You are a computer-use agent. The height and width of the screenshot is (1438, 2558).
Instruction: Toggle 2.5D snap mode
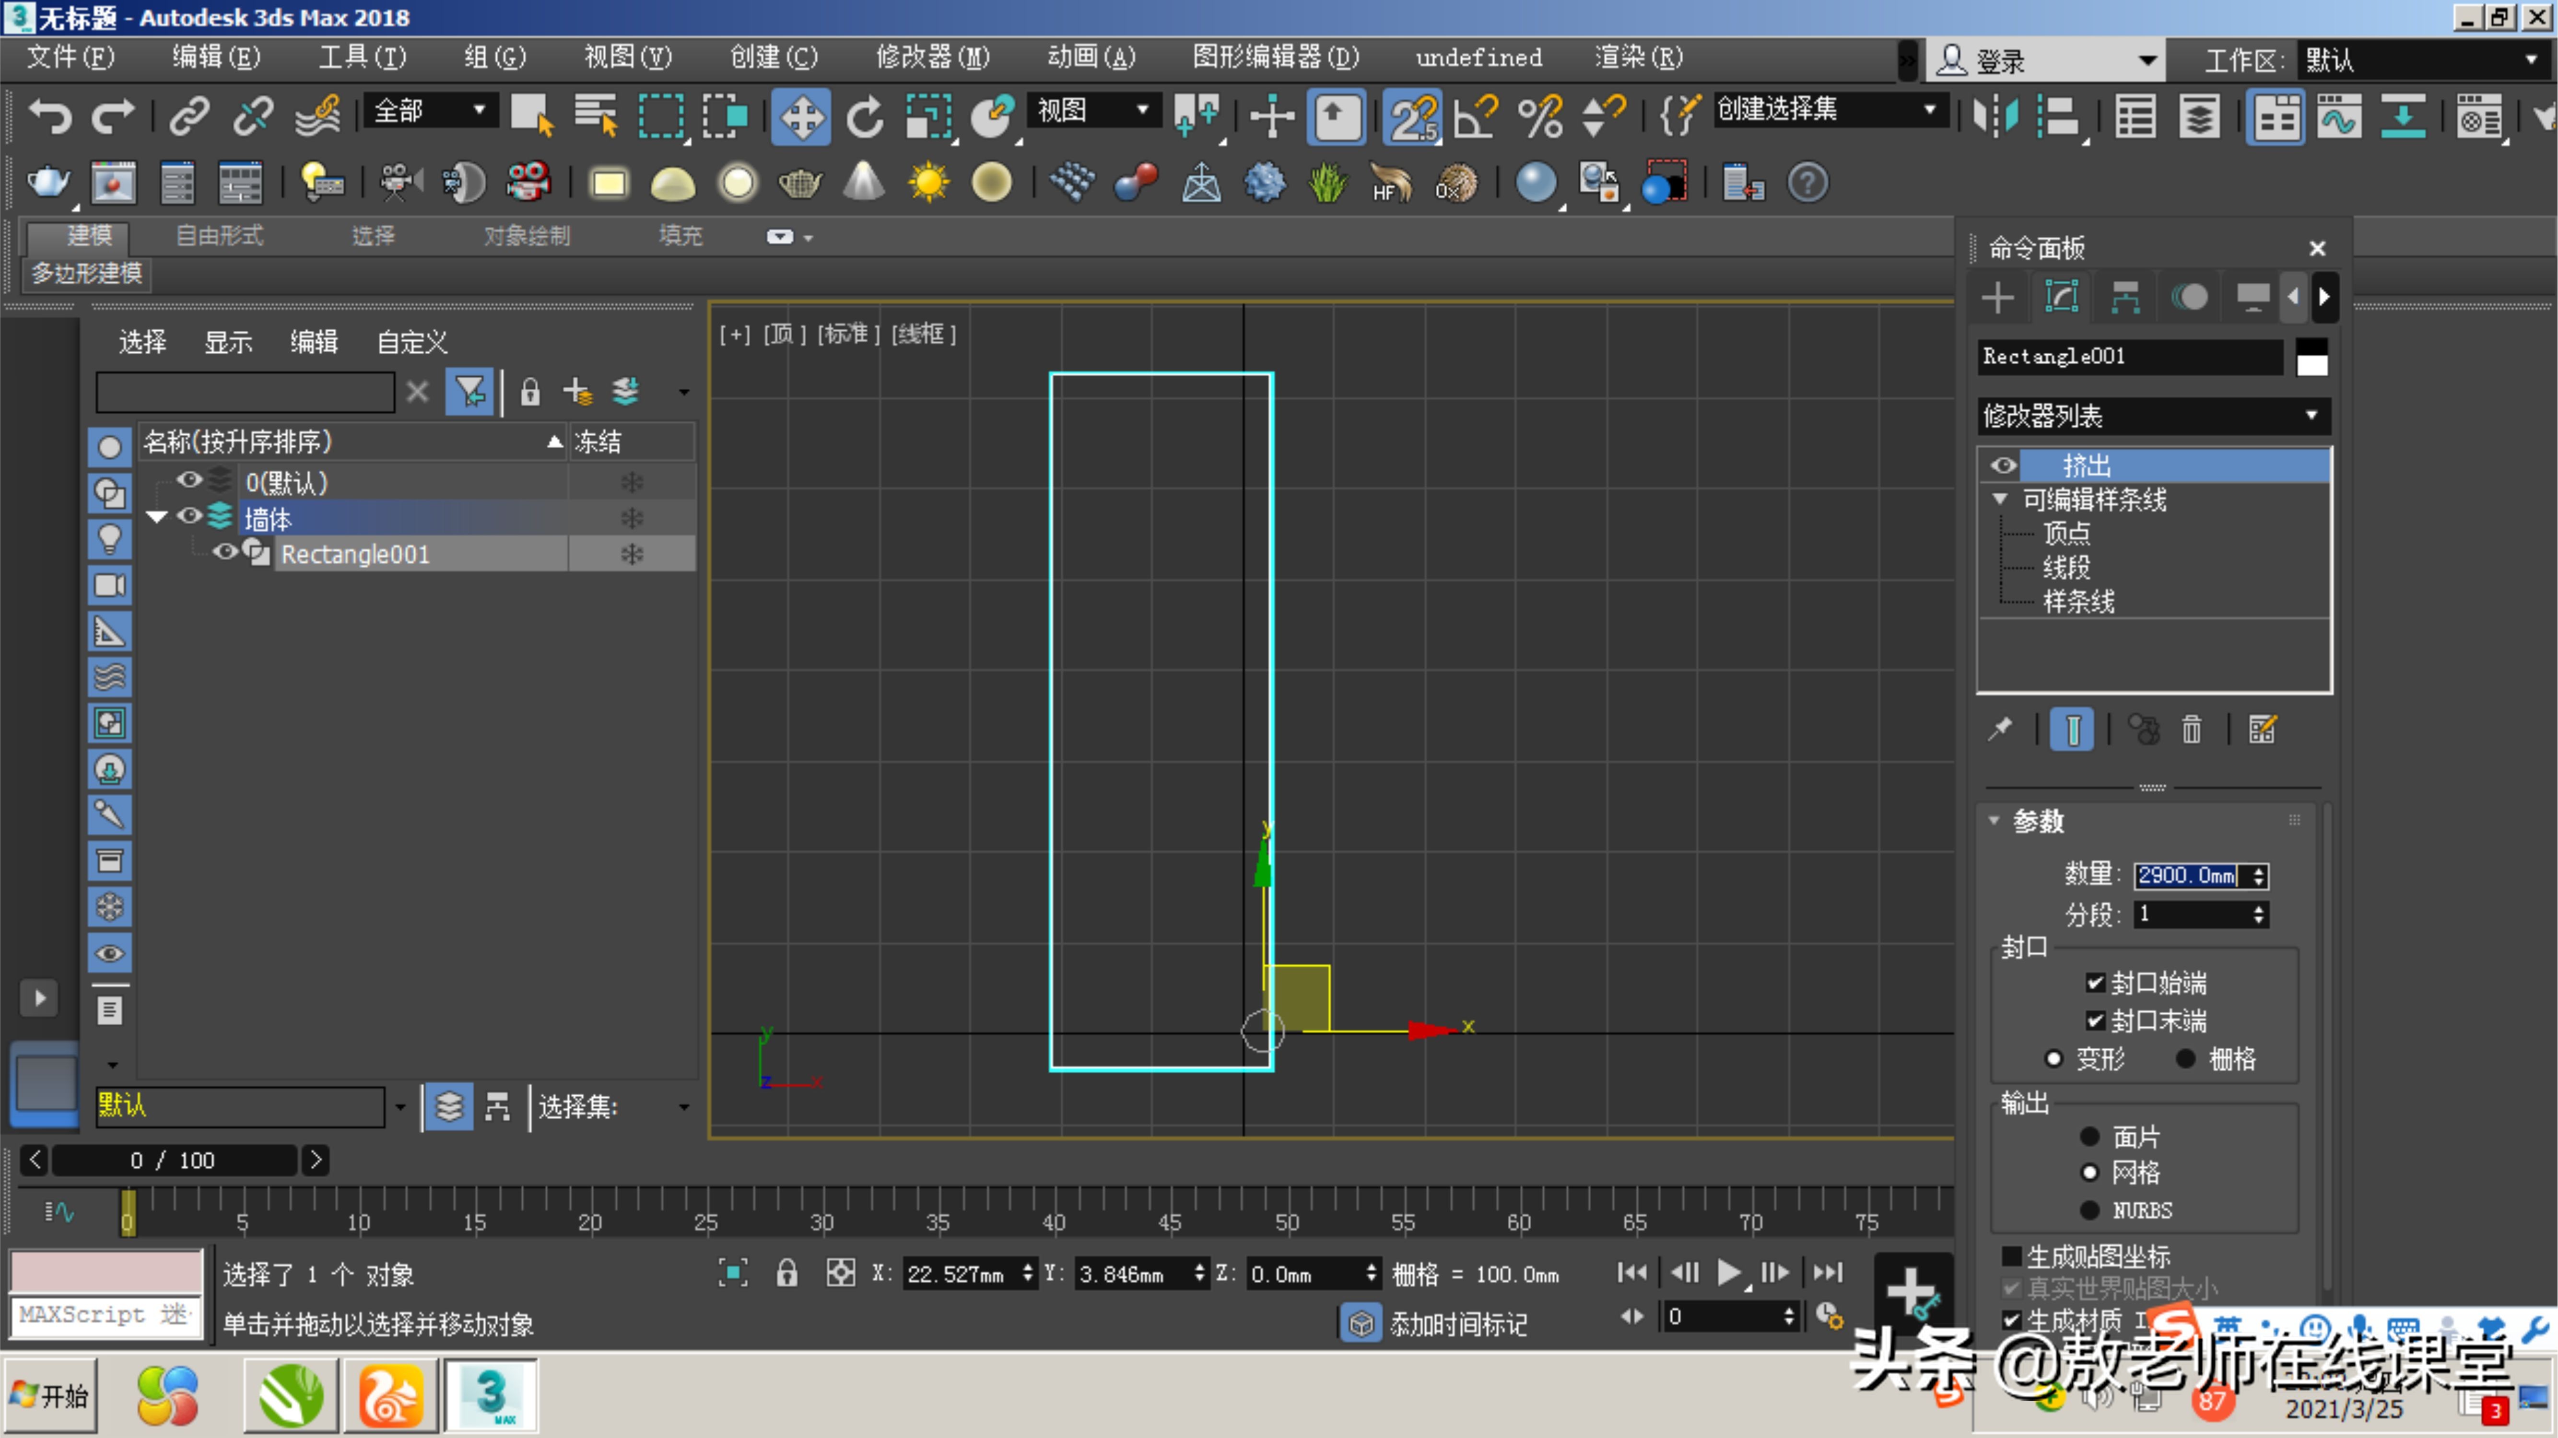coord(1412,116)
